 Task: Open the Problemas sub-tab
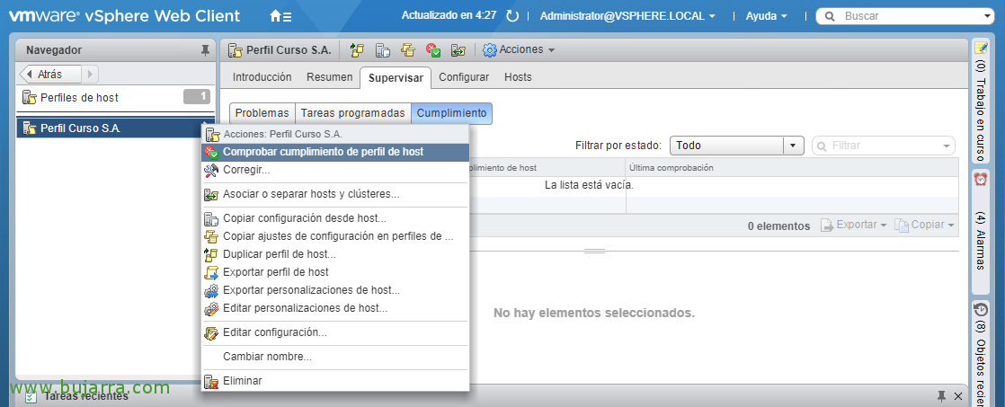(262, 113)
